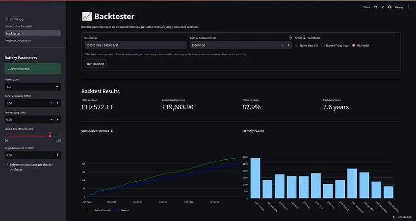
Task: Click the Run Backtest button
Action: click(x=96, y=64)
